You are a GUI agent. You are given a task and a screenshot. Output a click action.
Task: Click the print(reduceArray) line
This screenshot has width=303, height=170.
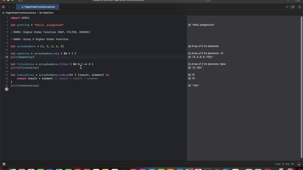coord(25,85)
